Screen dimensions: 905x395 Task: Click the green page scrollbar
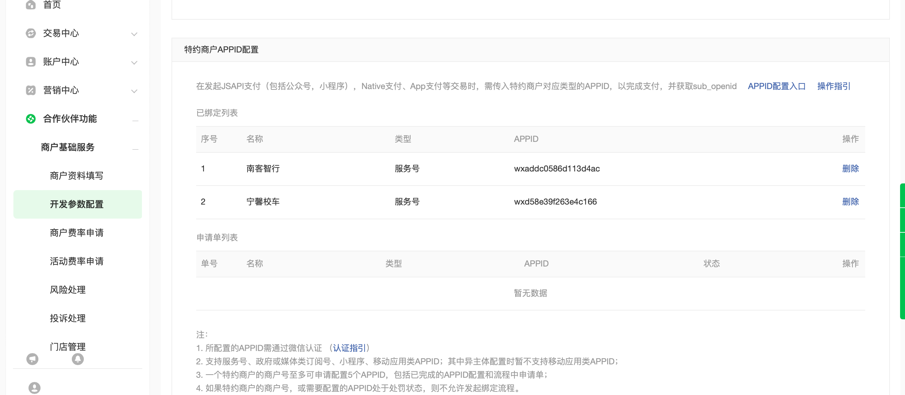[902, 251]
